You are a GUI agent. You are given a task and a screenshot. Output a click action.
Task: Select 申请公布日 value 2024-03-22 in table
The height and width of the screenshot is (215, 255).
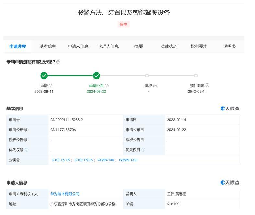tap(177, 130)
